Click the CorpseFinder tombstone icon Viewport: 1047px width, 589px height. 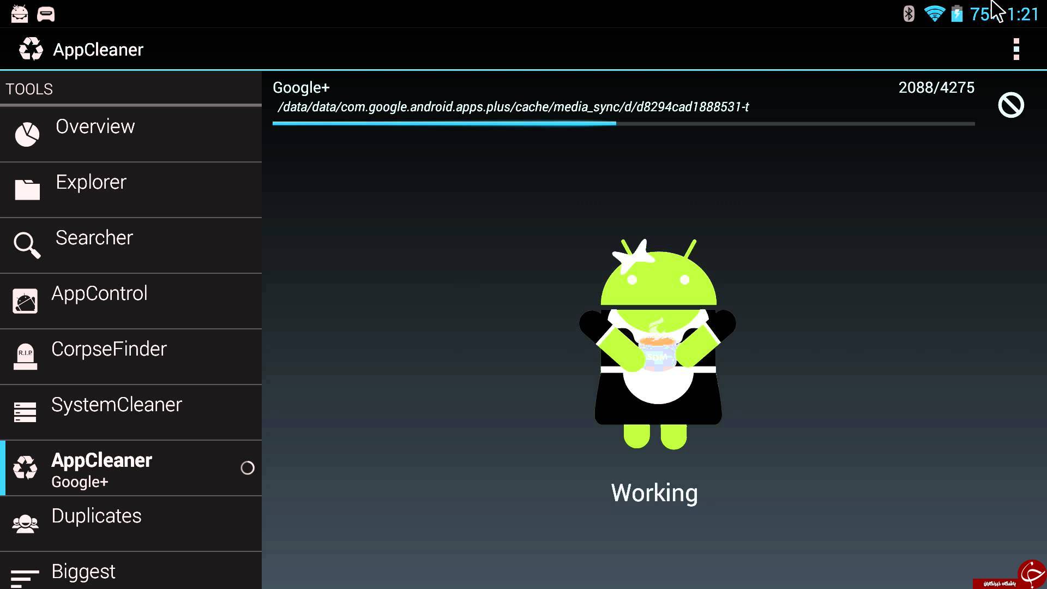25,357
